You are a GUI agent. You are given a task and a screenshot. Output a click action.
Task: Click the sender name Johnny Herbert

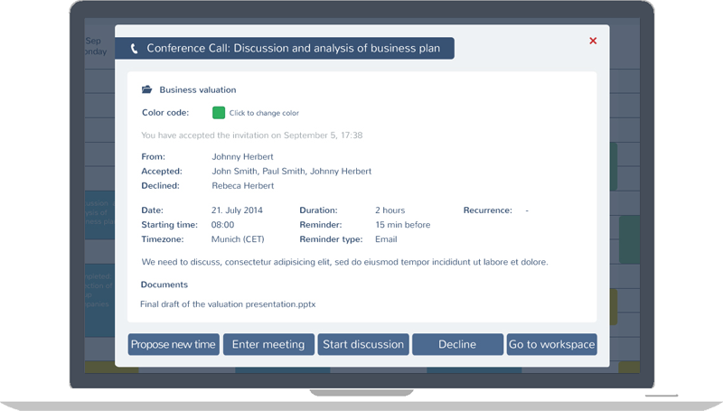242,156
